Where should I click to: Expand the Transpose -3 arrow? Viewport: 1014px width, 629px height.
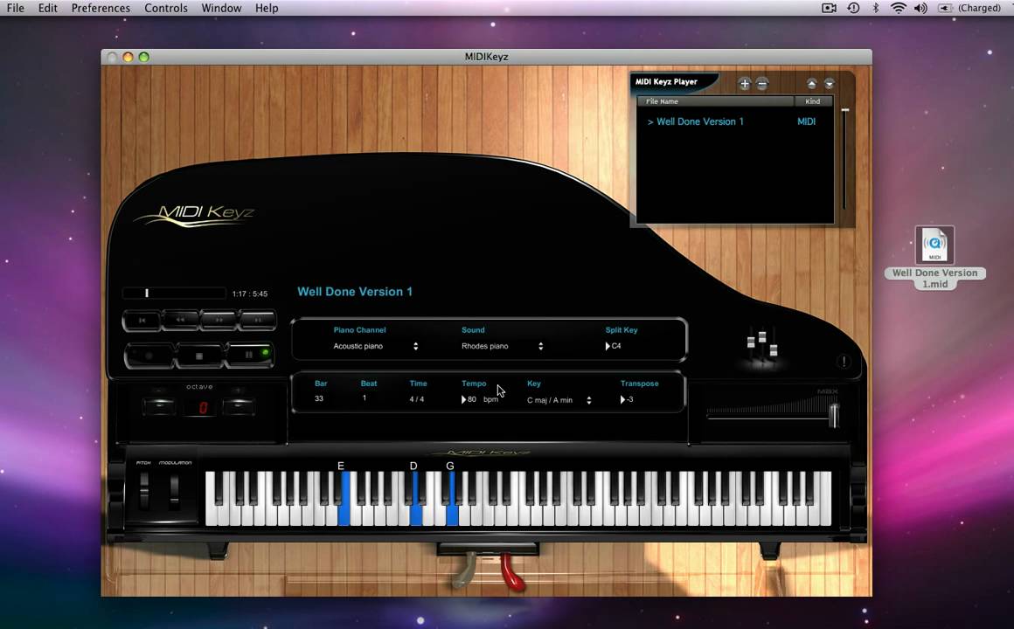pos(622,399)
